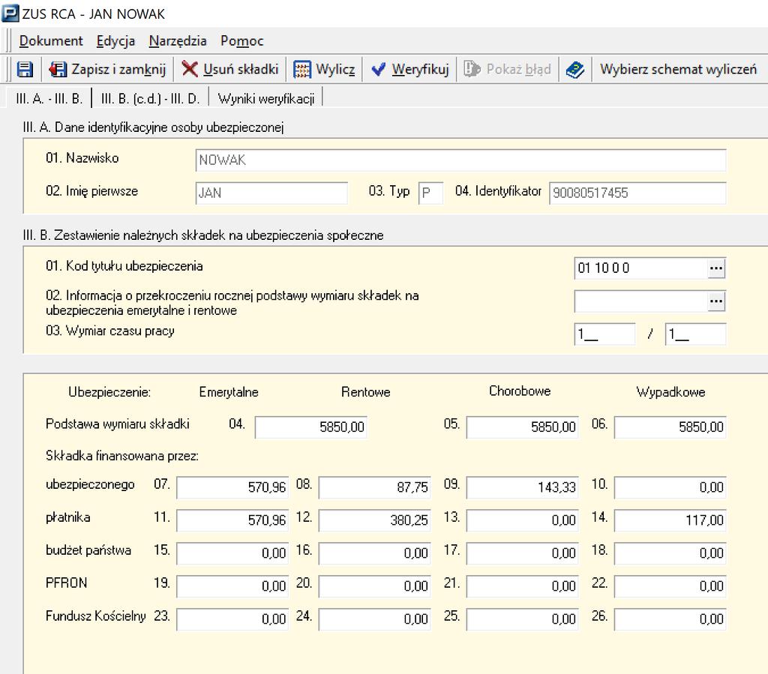
Task: Click field 15 budżet państwa Emerytalne
Action: click(x=232, y=553)
